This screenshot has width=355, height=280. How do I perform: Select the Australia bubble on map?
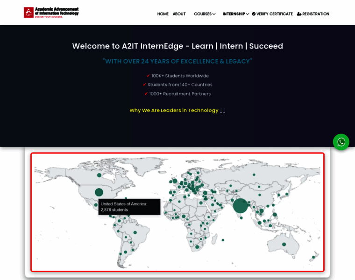coord(284,244)
